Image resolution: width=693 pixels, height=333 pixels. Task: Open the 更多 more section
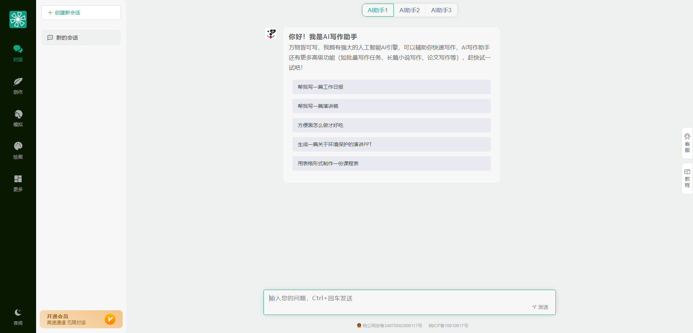point(18,183)
